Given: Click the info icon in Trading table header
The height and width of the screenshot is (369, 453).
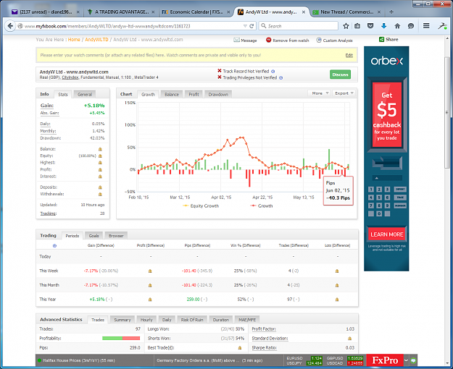Looking at the screenshot, I should (x=54, y=245).
